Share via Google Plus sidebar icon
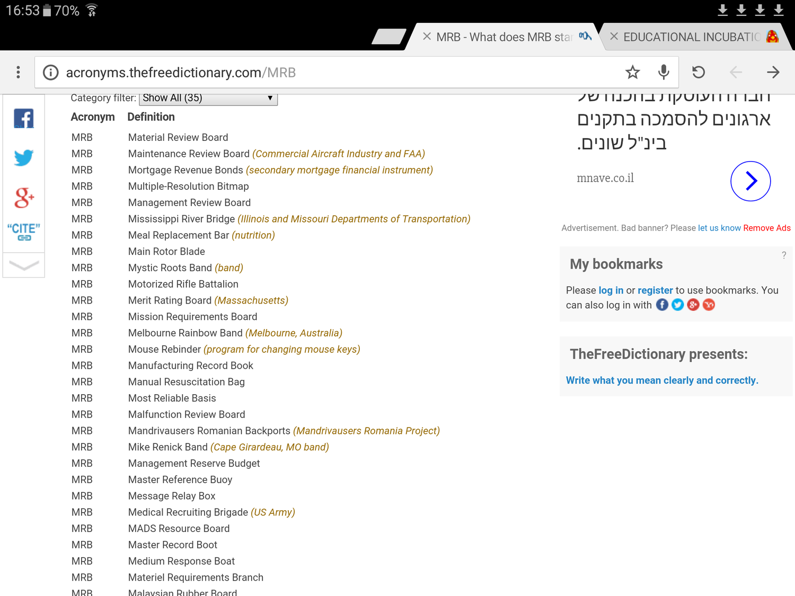 click(x=24, y=198)
